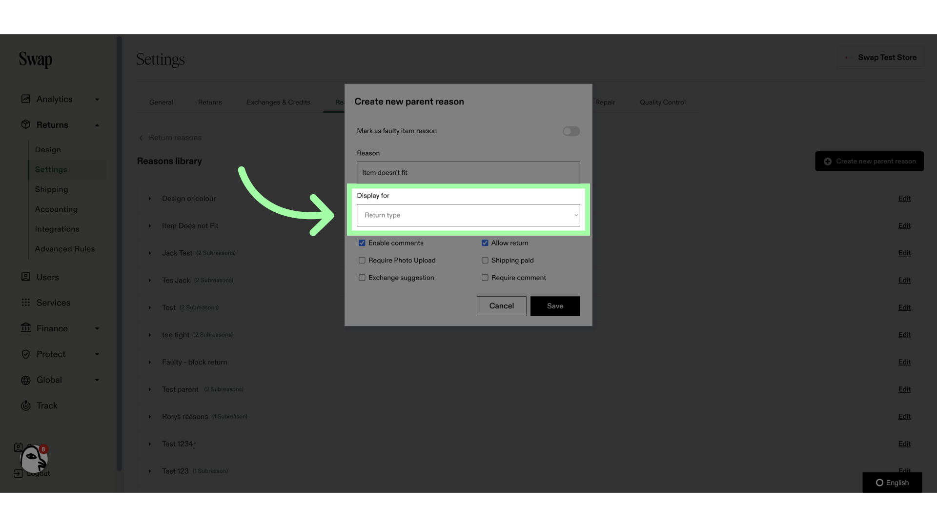The height and width of the screenshot is (527, 937).
Task: Click the Returns box icon in sidebar
Action: 26,124
